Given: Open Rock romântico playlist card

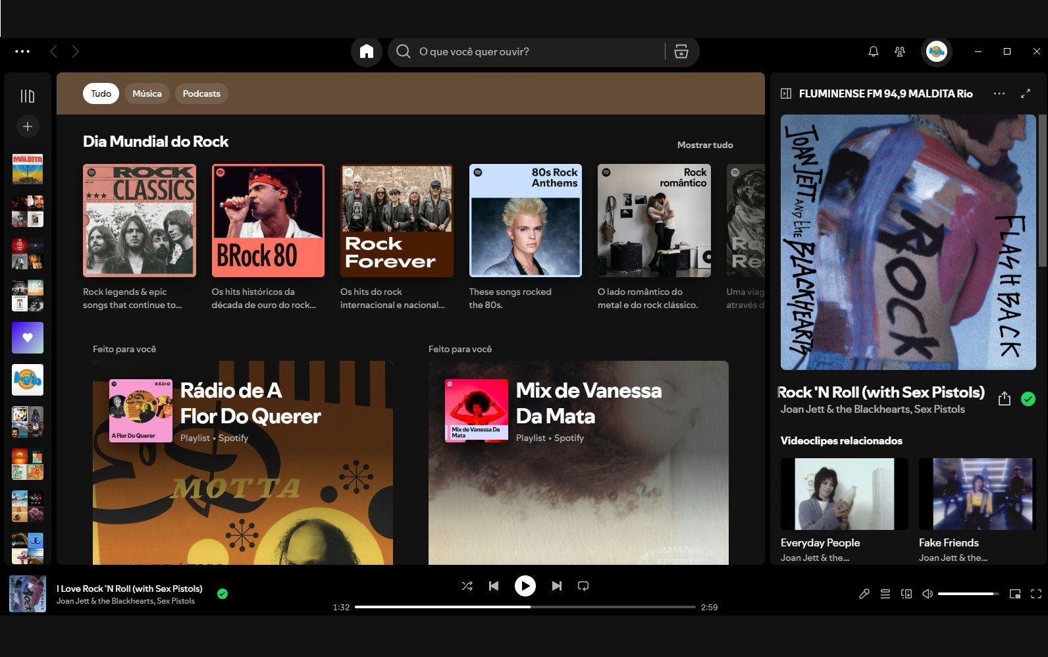Looking at the screenshot, I should pyautogui.click(x=654, y=237).
